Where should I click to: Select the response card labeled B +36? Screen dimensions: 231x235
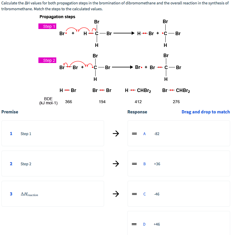[179, 164]
